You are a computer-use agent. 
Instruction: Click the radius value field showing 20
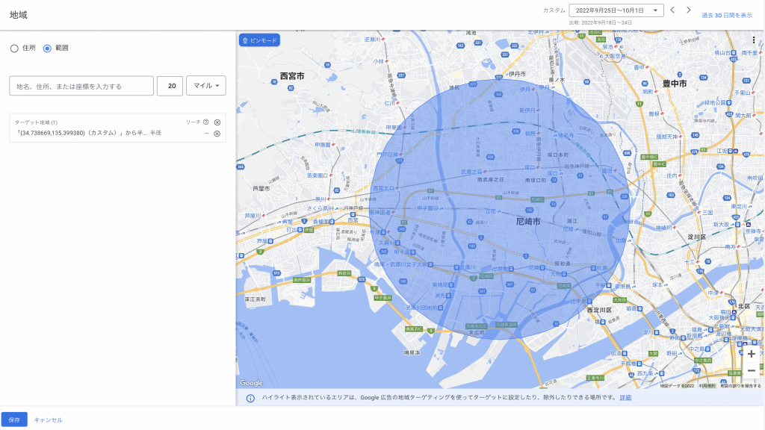[170, 86]
